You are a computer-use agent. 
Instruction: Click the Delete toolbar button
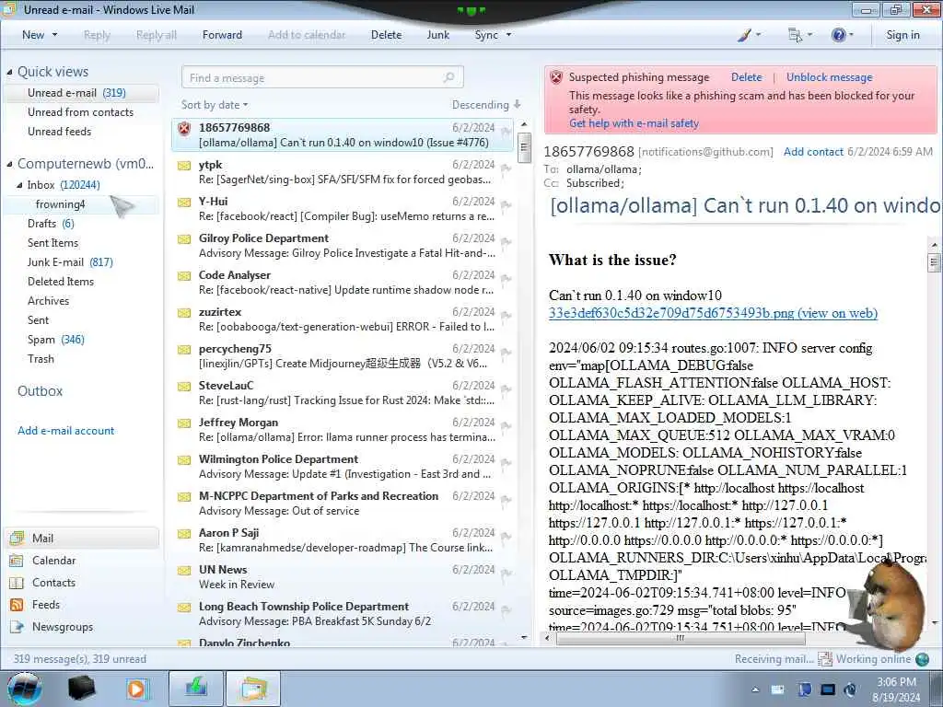click(x=386, y=35)
